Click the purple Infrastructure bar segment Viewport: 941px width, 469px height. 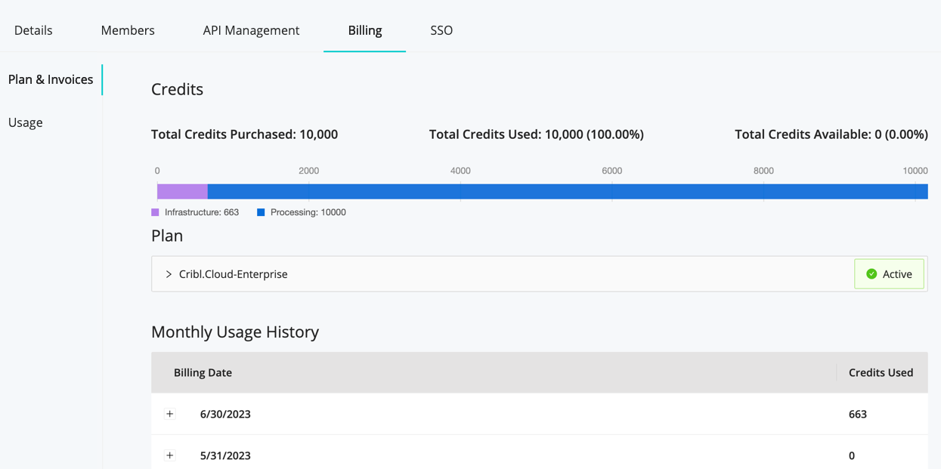pos(182,192)
